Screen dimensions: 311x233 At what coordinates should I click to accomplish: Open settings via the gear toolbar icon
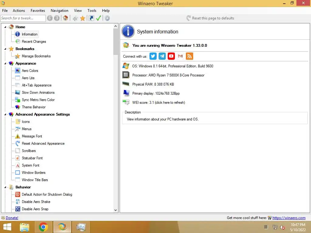(x=107, y=18)
